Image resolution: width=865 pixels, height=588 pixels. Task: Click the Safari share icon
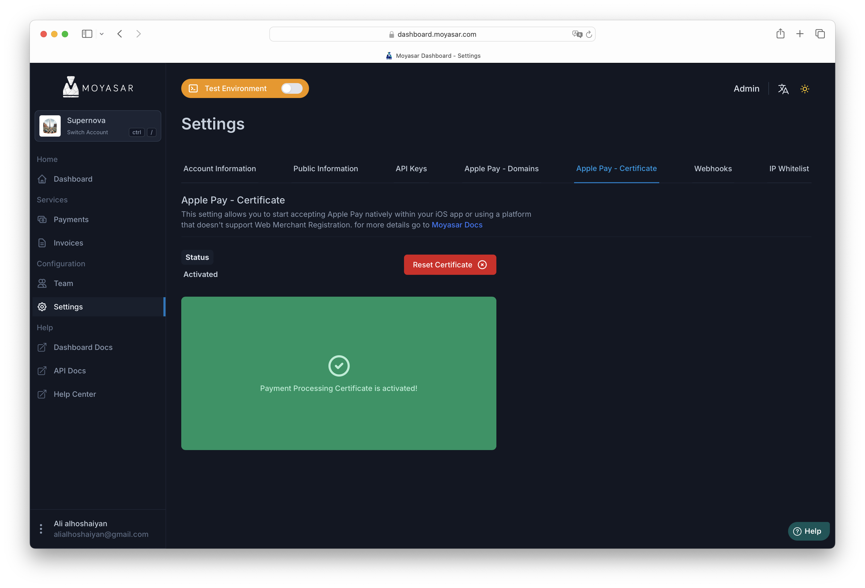[781, 34]
